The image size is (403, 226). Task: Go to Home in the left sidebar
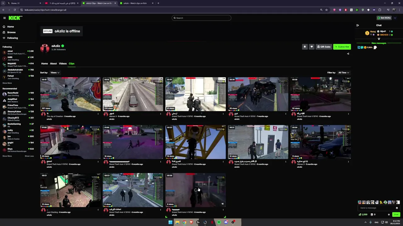point(10,27)
